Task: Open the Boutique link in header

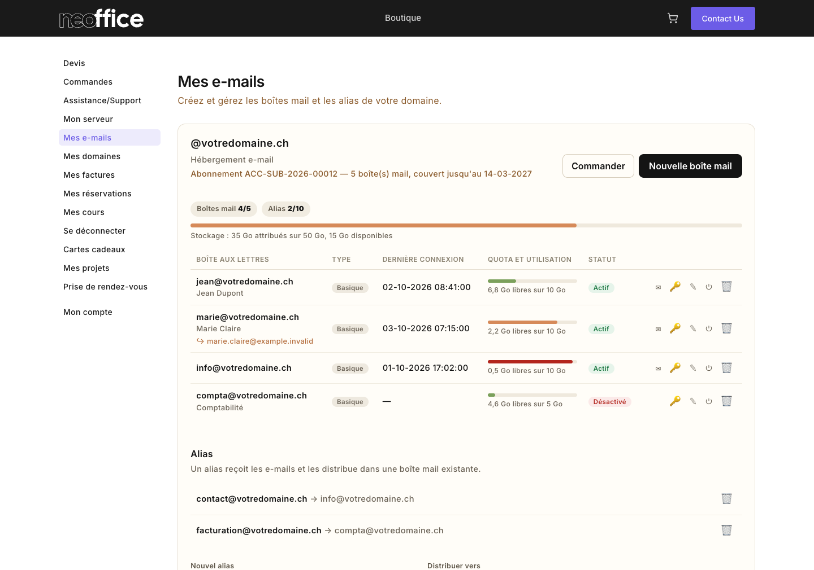Action: coord(403,18)
